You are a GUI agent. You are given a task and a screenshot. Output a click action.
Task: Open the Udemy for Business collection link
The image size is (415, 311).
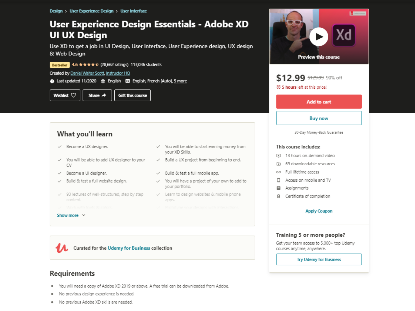pos(129,248)
